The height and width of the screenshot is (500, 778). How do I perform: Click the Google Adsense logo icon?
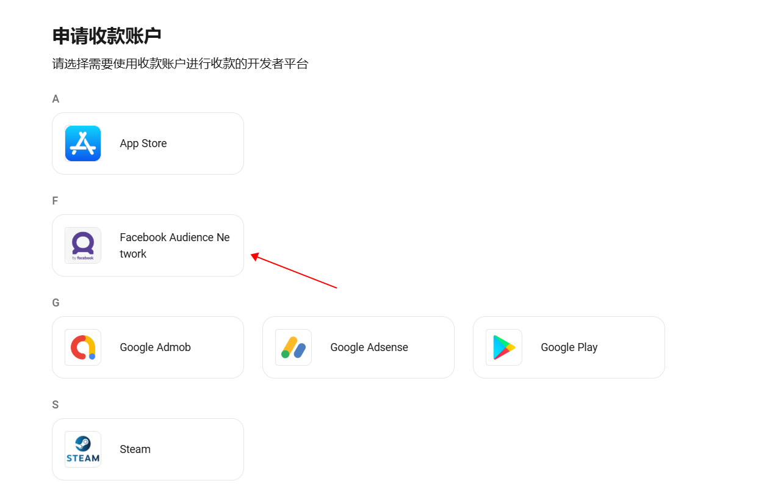294,347
